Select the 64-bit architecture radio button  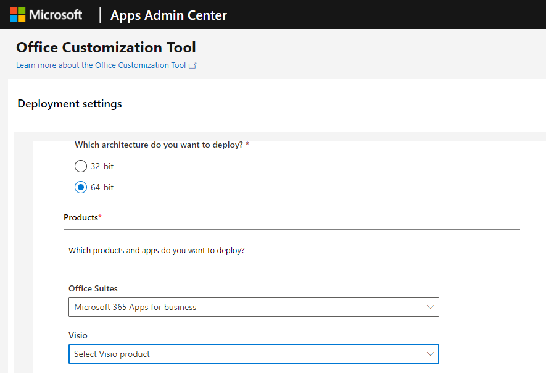coord(81,187)
